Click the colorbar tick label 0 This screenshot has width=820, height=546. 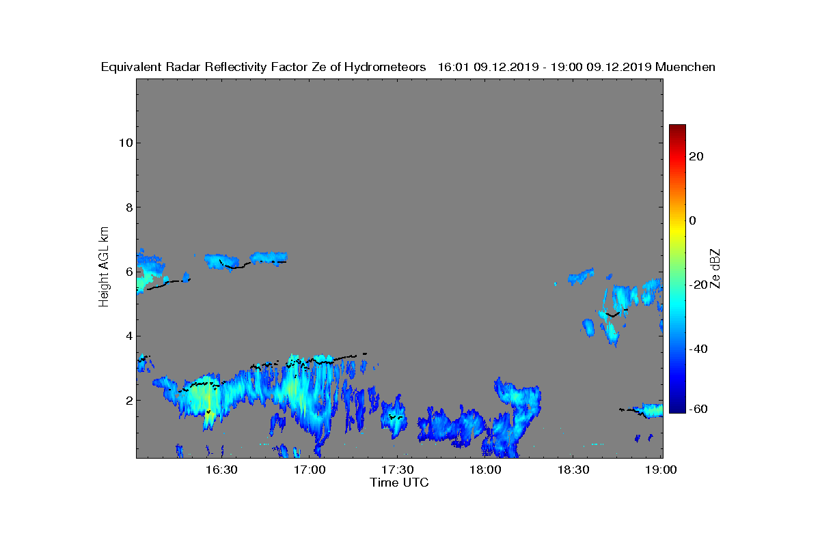point(694,220)
